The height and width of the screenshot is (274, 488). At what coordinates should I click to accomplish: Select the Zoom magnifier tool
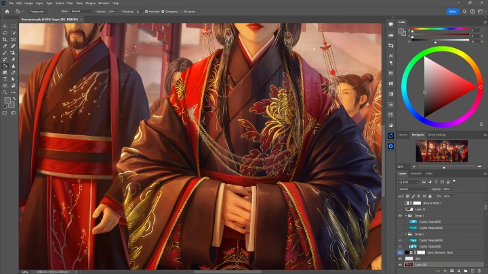tap(5, 92)
